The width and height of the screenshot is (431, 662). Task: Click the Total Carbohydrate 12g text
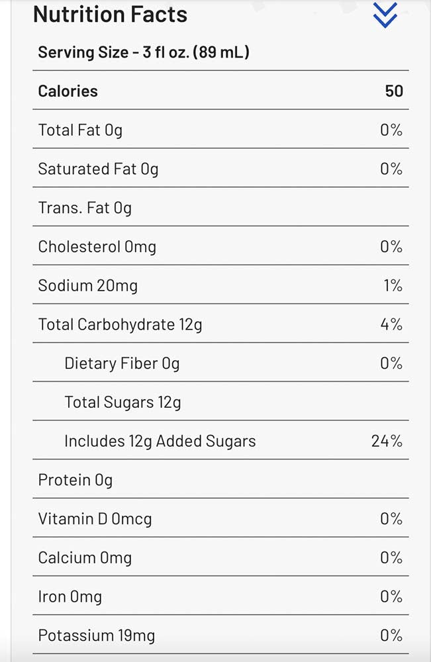(120, 324)
